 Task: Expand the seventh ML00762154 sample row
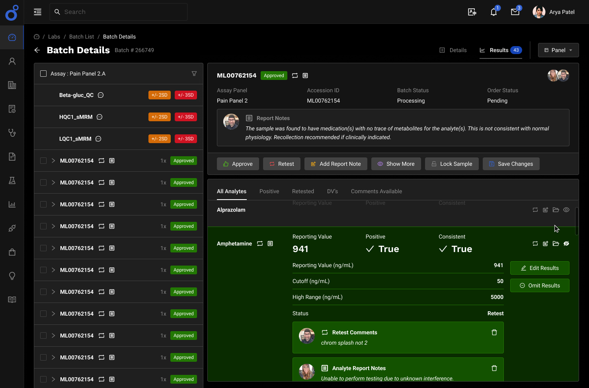click(53, 292)
